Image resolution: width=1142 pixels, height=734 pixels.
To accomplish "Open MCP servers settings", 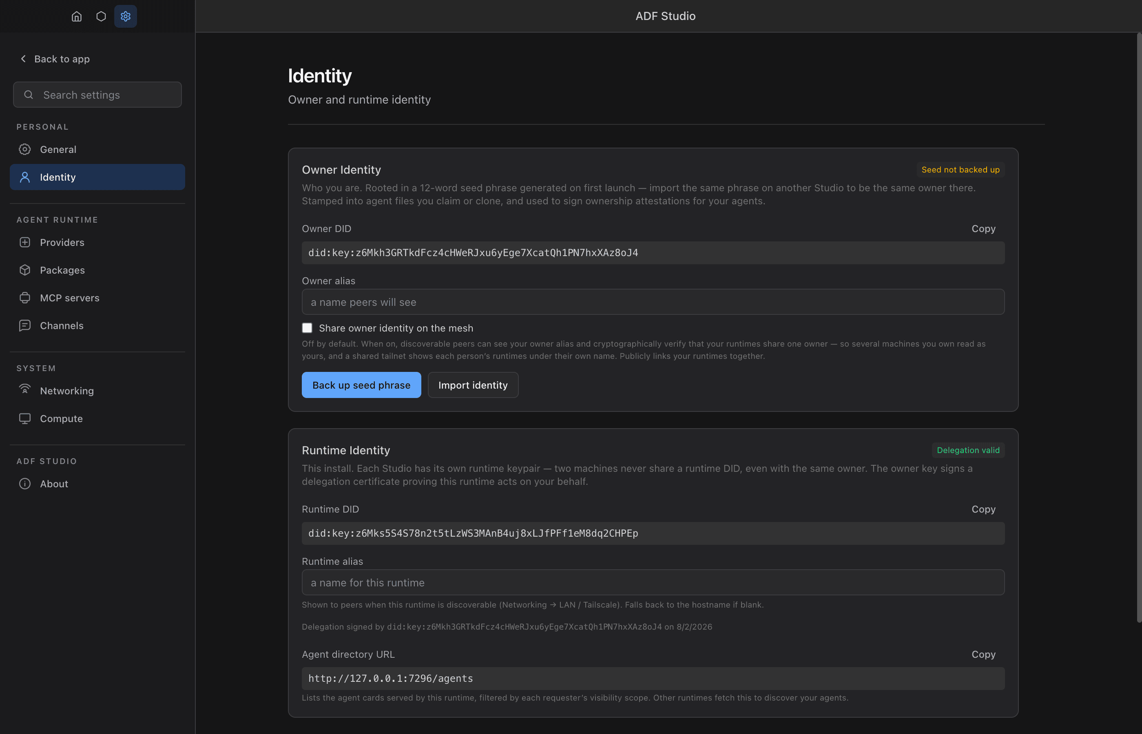I will (97, 298).
